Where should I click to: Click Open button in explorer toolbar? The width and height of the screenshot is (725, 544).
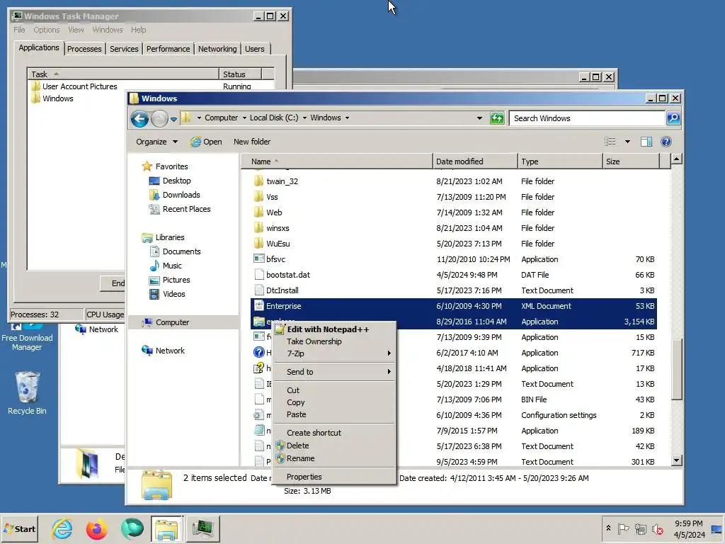206,142
